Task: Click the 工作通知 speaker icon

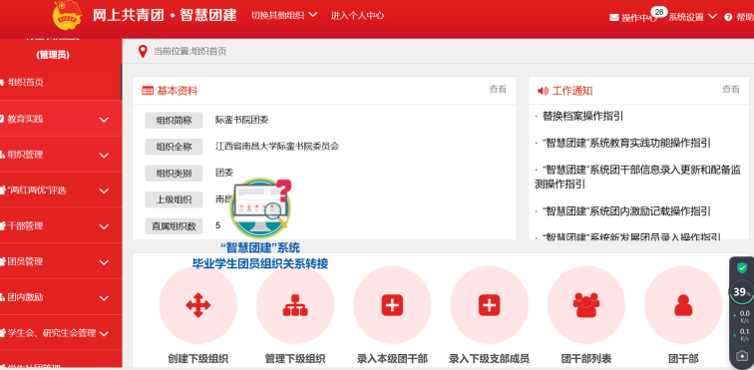Action: click(x=543, y=91)
